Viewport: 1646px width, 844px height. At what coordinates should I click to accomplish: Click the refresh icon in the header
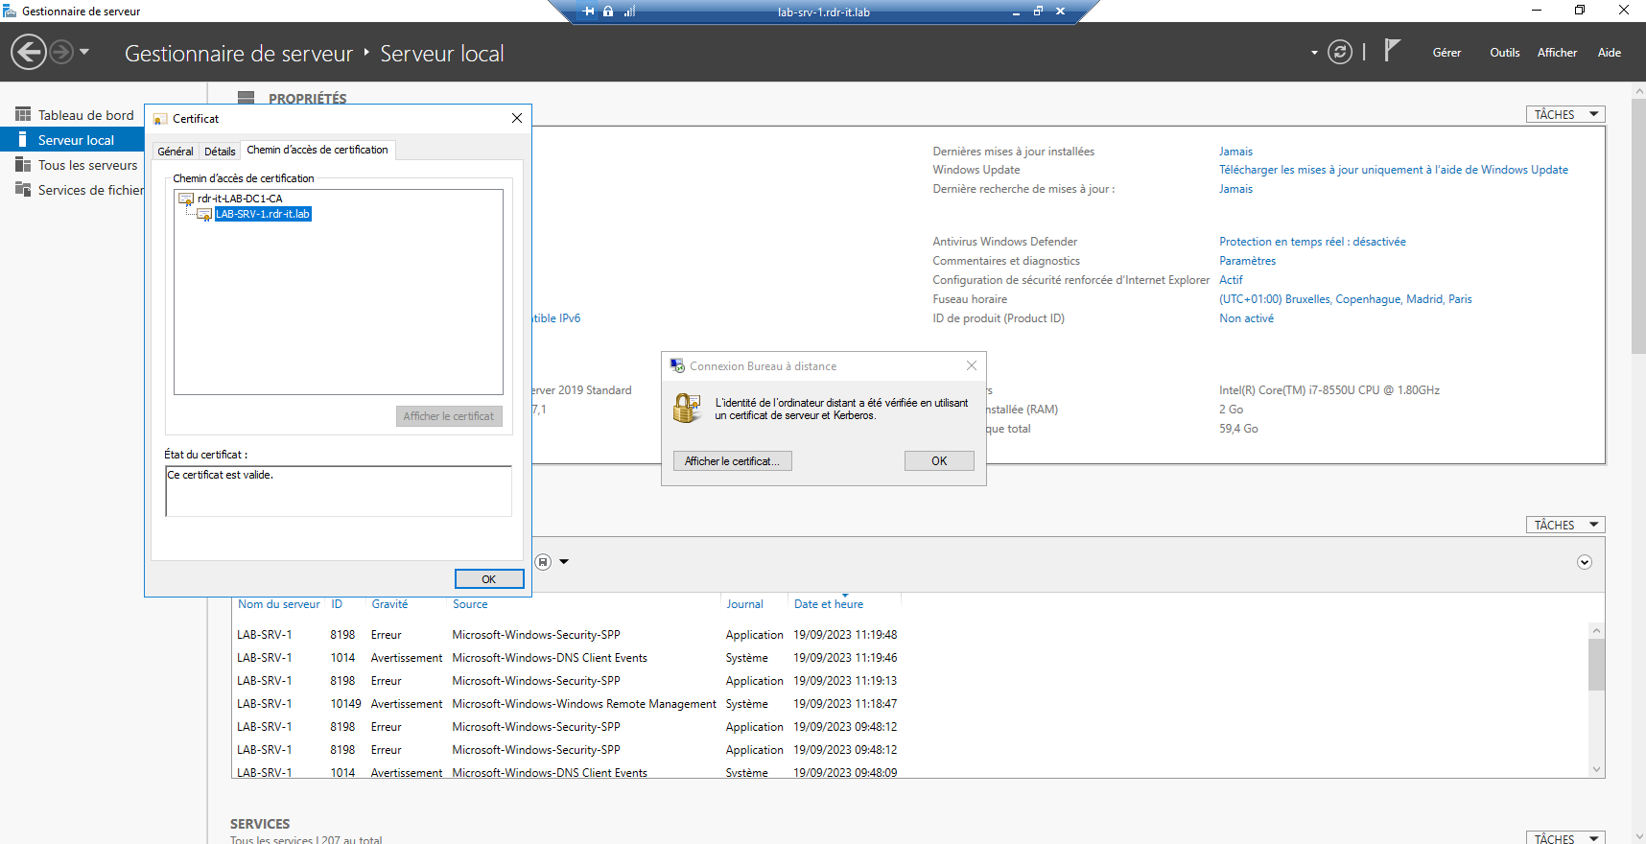[1340, 52]
